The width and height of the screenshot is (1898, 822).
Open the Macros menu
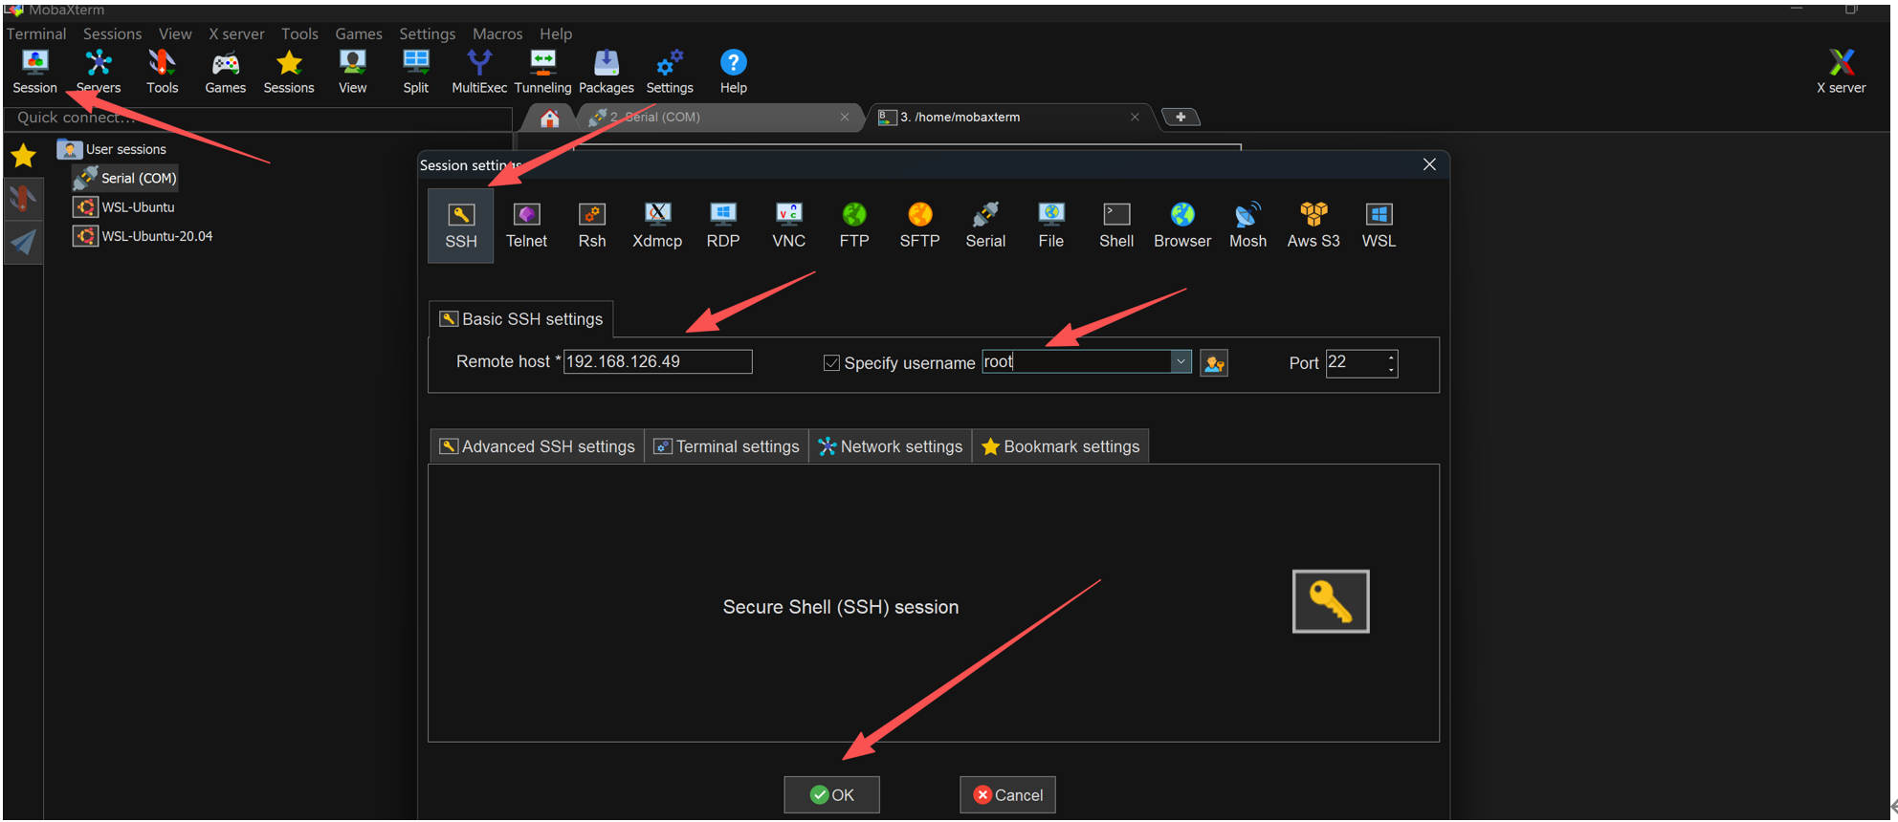pyautogui.click(x=497, y=33)
